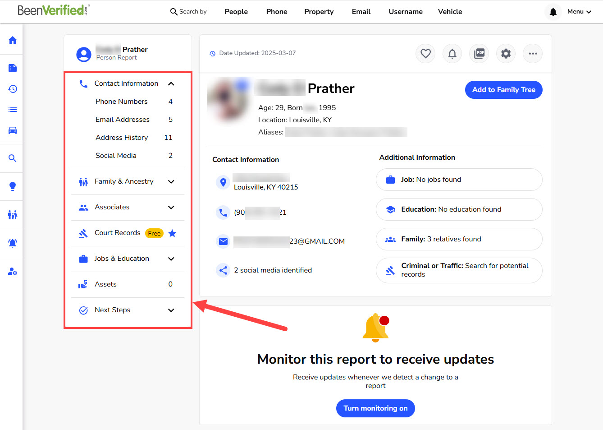Click the blurred profile photo thumbnail
Viewport: 603px width, 430px height.
[x=228, y=101]
